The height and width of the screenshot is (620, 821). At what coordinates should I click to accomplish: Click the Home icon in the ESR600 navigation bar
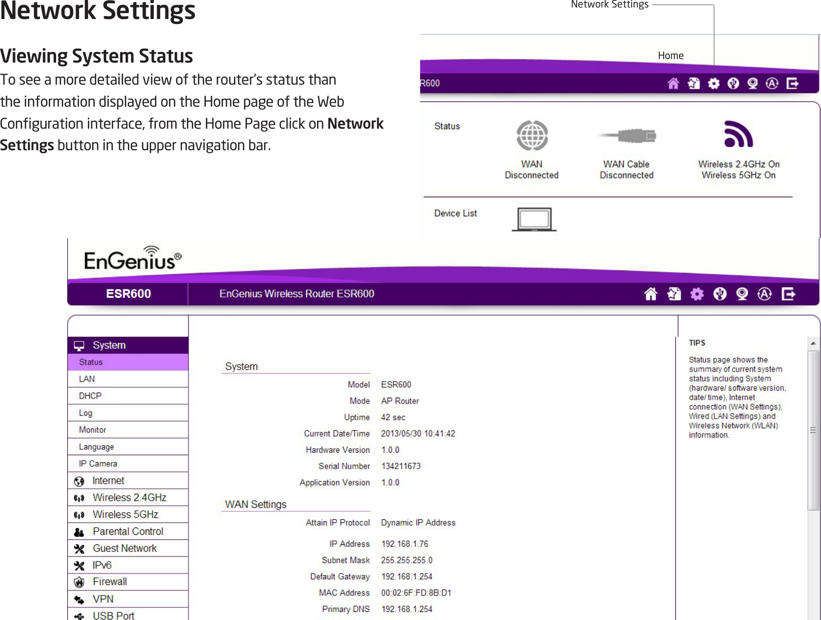click(x=651, y=294)
